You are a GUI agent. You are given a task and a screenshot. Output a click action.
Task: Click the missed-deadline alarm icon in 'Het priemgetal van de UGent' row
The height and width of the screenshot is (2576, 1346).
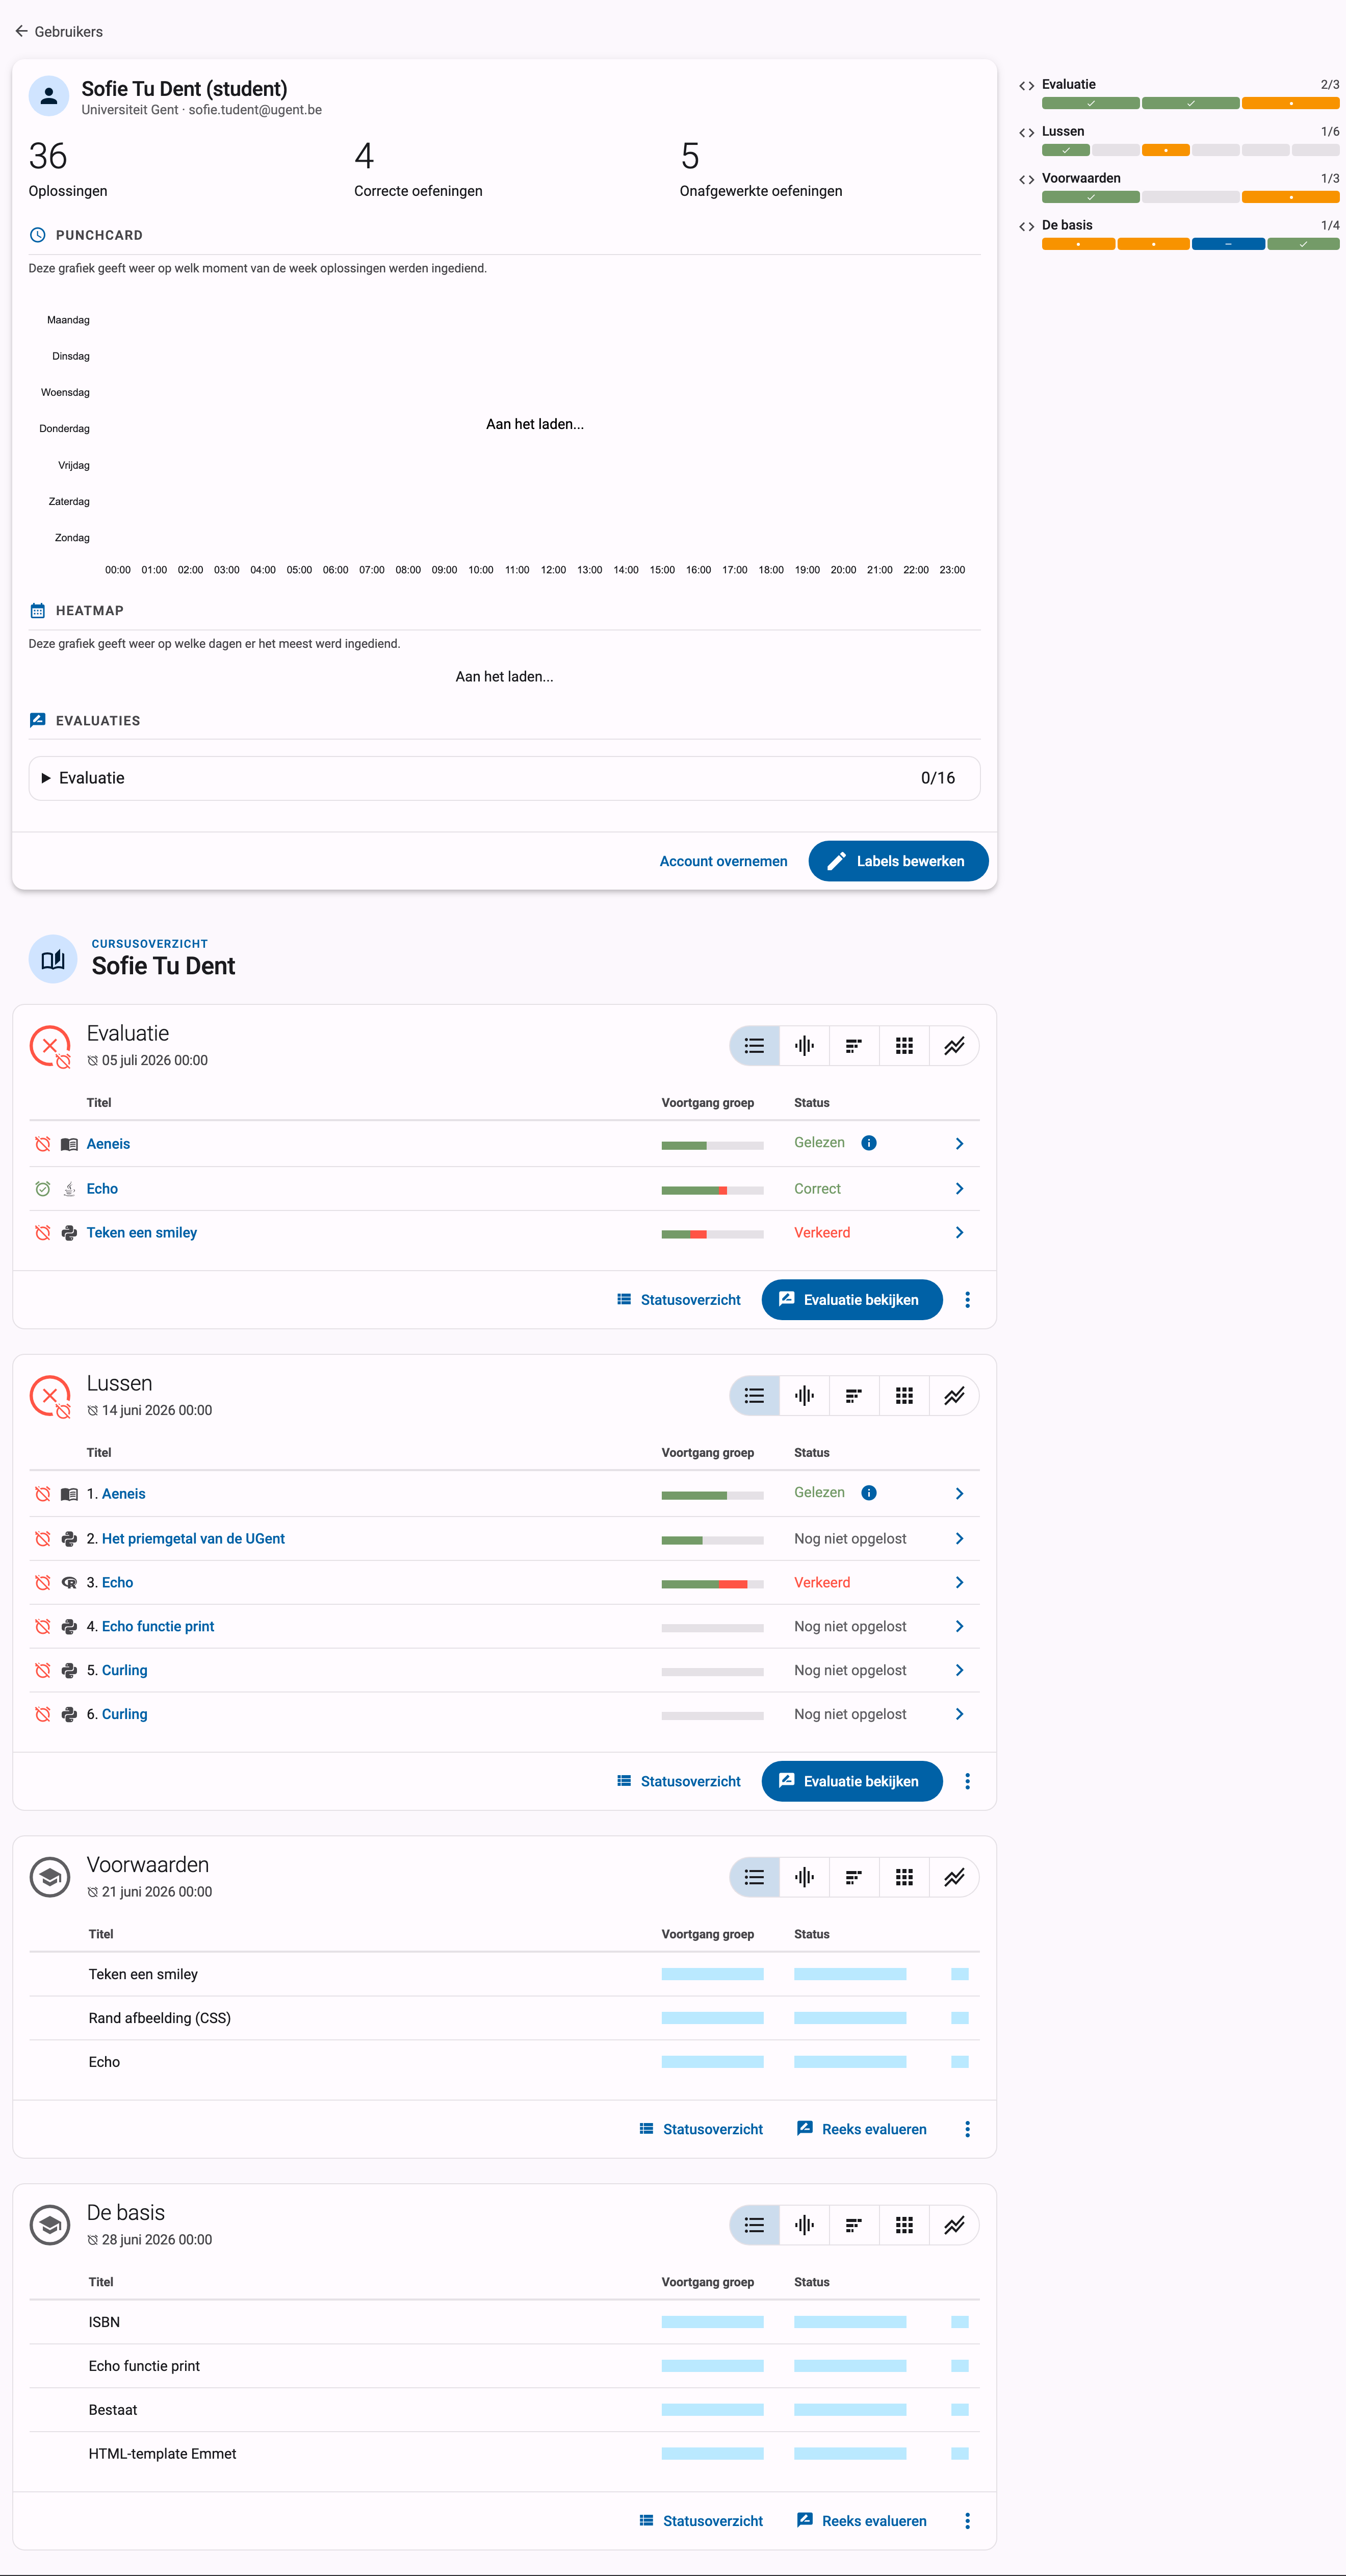pos(43,1539)
